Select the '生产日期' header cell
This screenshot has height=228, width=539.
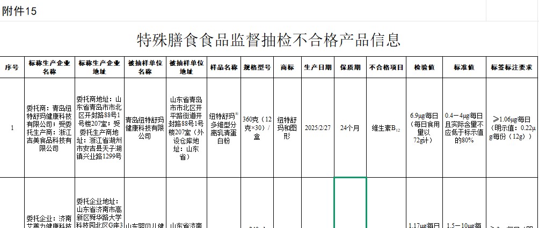coord(318,67)
